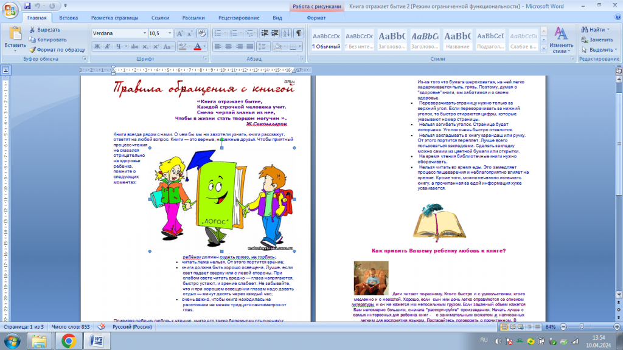Screen dimensions: 623x350
Task: Click the red font color A swatch
Action: [x=198, y=47]
